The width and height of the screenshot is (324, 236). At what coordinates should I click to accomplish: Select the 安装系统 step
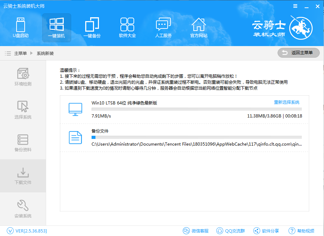(x=23, y=209)
